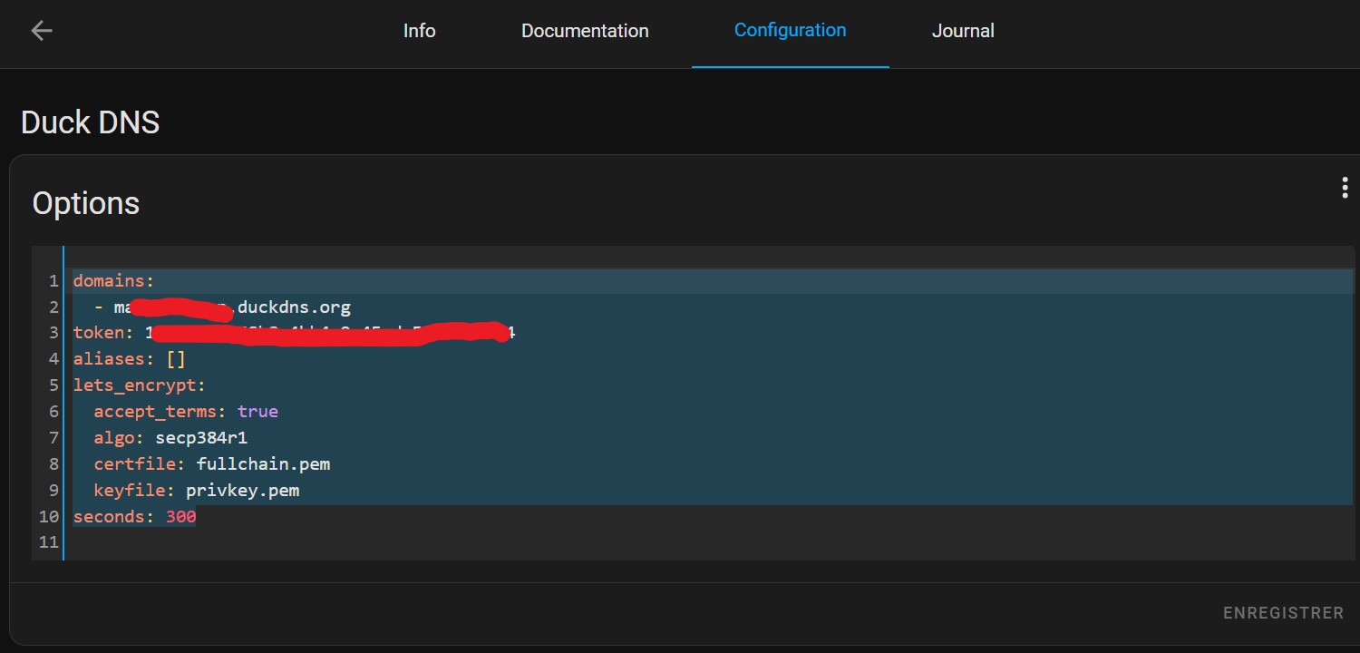The height and width of the screenshot is (653, 1360).
Task: Open the Documentation tab
Action: (585, 31)
